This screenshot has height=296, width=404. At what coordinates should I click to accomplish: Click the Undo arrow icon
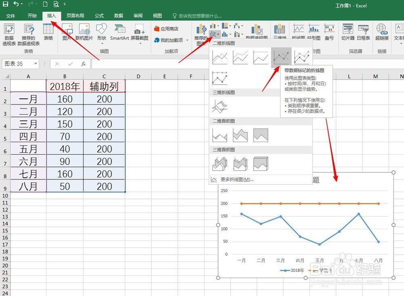coord(16,4)
